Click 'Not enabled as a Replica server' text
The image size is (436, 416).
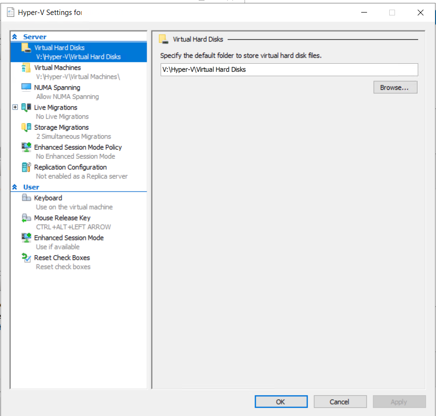(82, 176)
